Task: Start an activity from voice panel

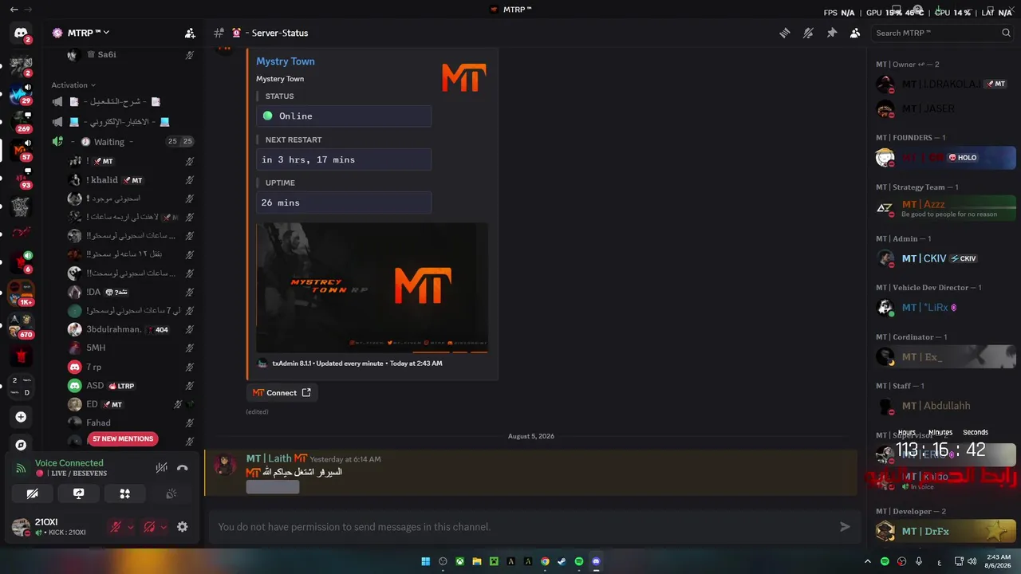Action: tap(124, 493)
